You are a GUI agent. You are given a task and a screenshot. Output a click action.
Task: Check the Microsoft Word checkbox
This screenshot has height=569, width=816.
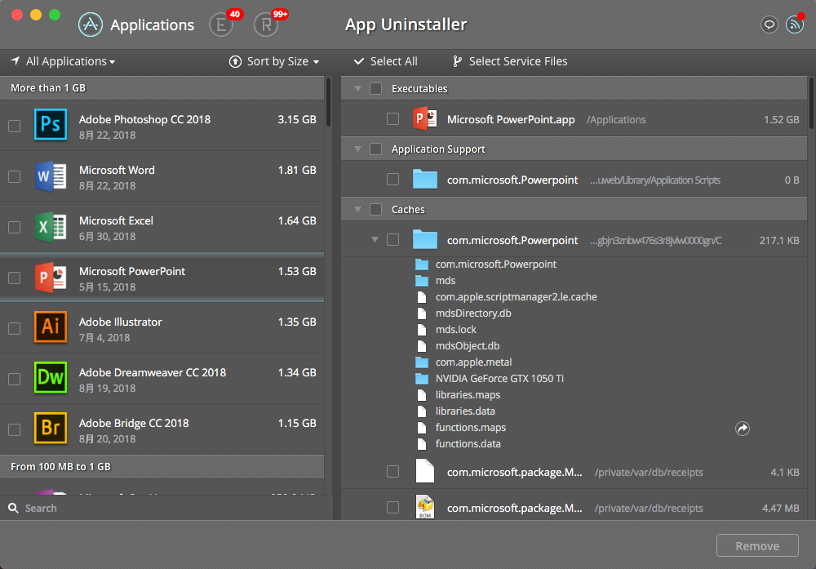tap(15, 176)
